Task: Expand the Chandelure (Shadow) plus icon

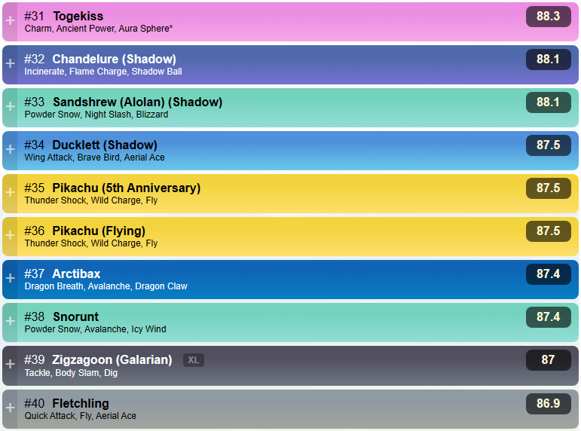Action: 11,64
